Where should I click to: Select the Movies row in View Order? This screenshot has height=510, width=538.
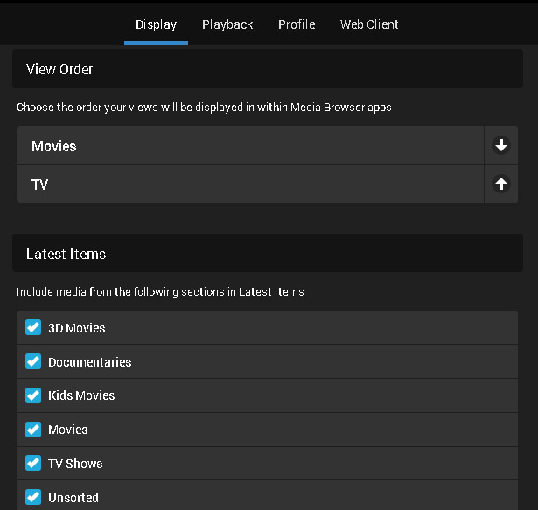click(x=249, y=146)
